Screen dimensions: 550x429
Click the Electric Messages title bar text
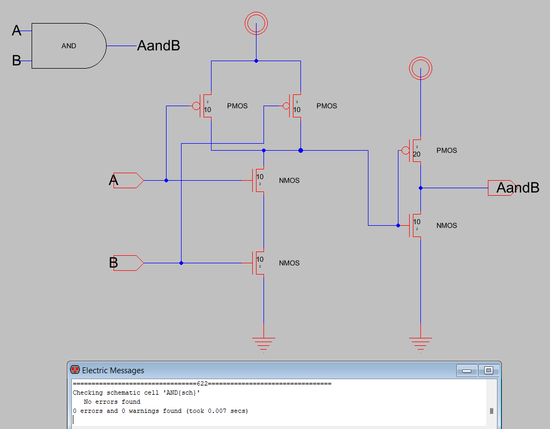pyautogui.click(x=113, y=371)
